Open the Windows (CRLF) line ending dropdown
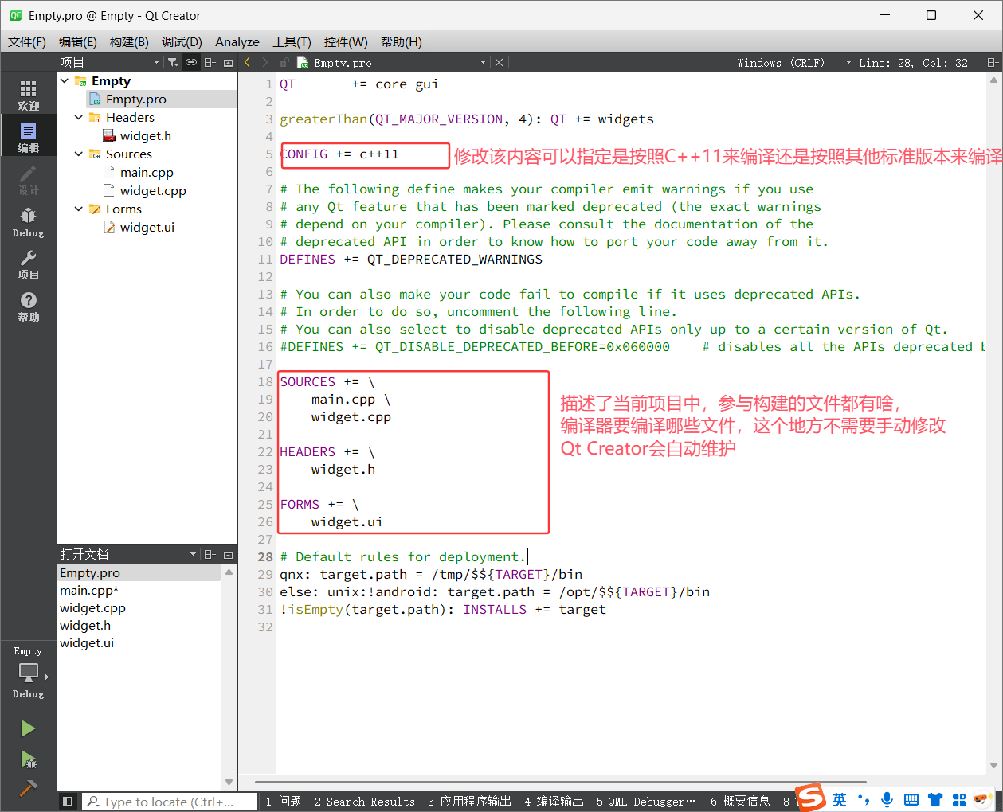Viewport: 1003px width, 812px height. tap(793, 62)
